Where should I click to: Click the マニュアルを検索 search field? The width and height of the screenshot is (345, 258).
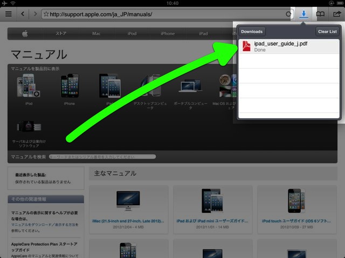(102, 156)
